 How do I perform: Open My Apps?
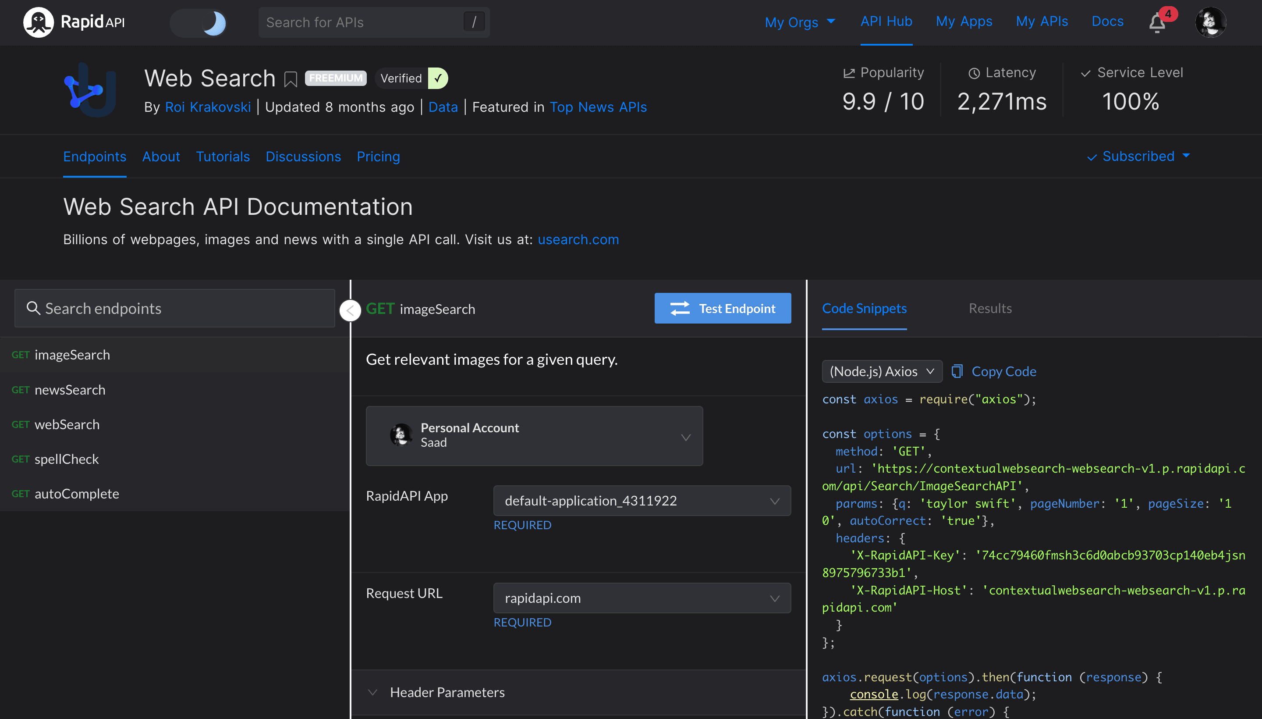tap(964, 21)
